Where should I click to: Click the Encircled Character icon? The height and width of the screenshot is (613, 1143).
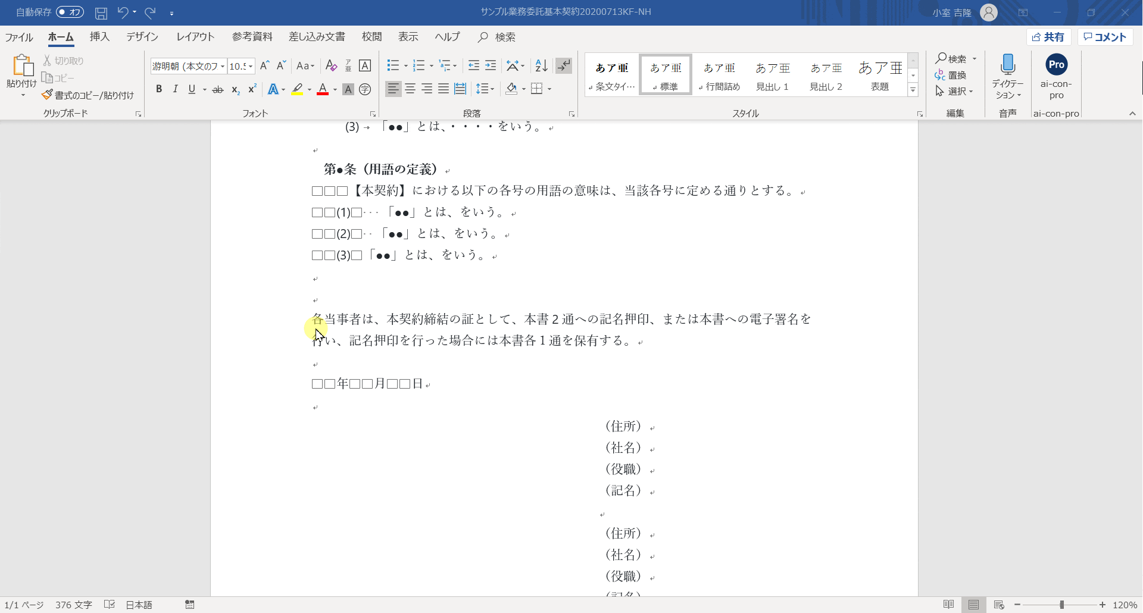(x=365, y=89)
